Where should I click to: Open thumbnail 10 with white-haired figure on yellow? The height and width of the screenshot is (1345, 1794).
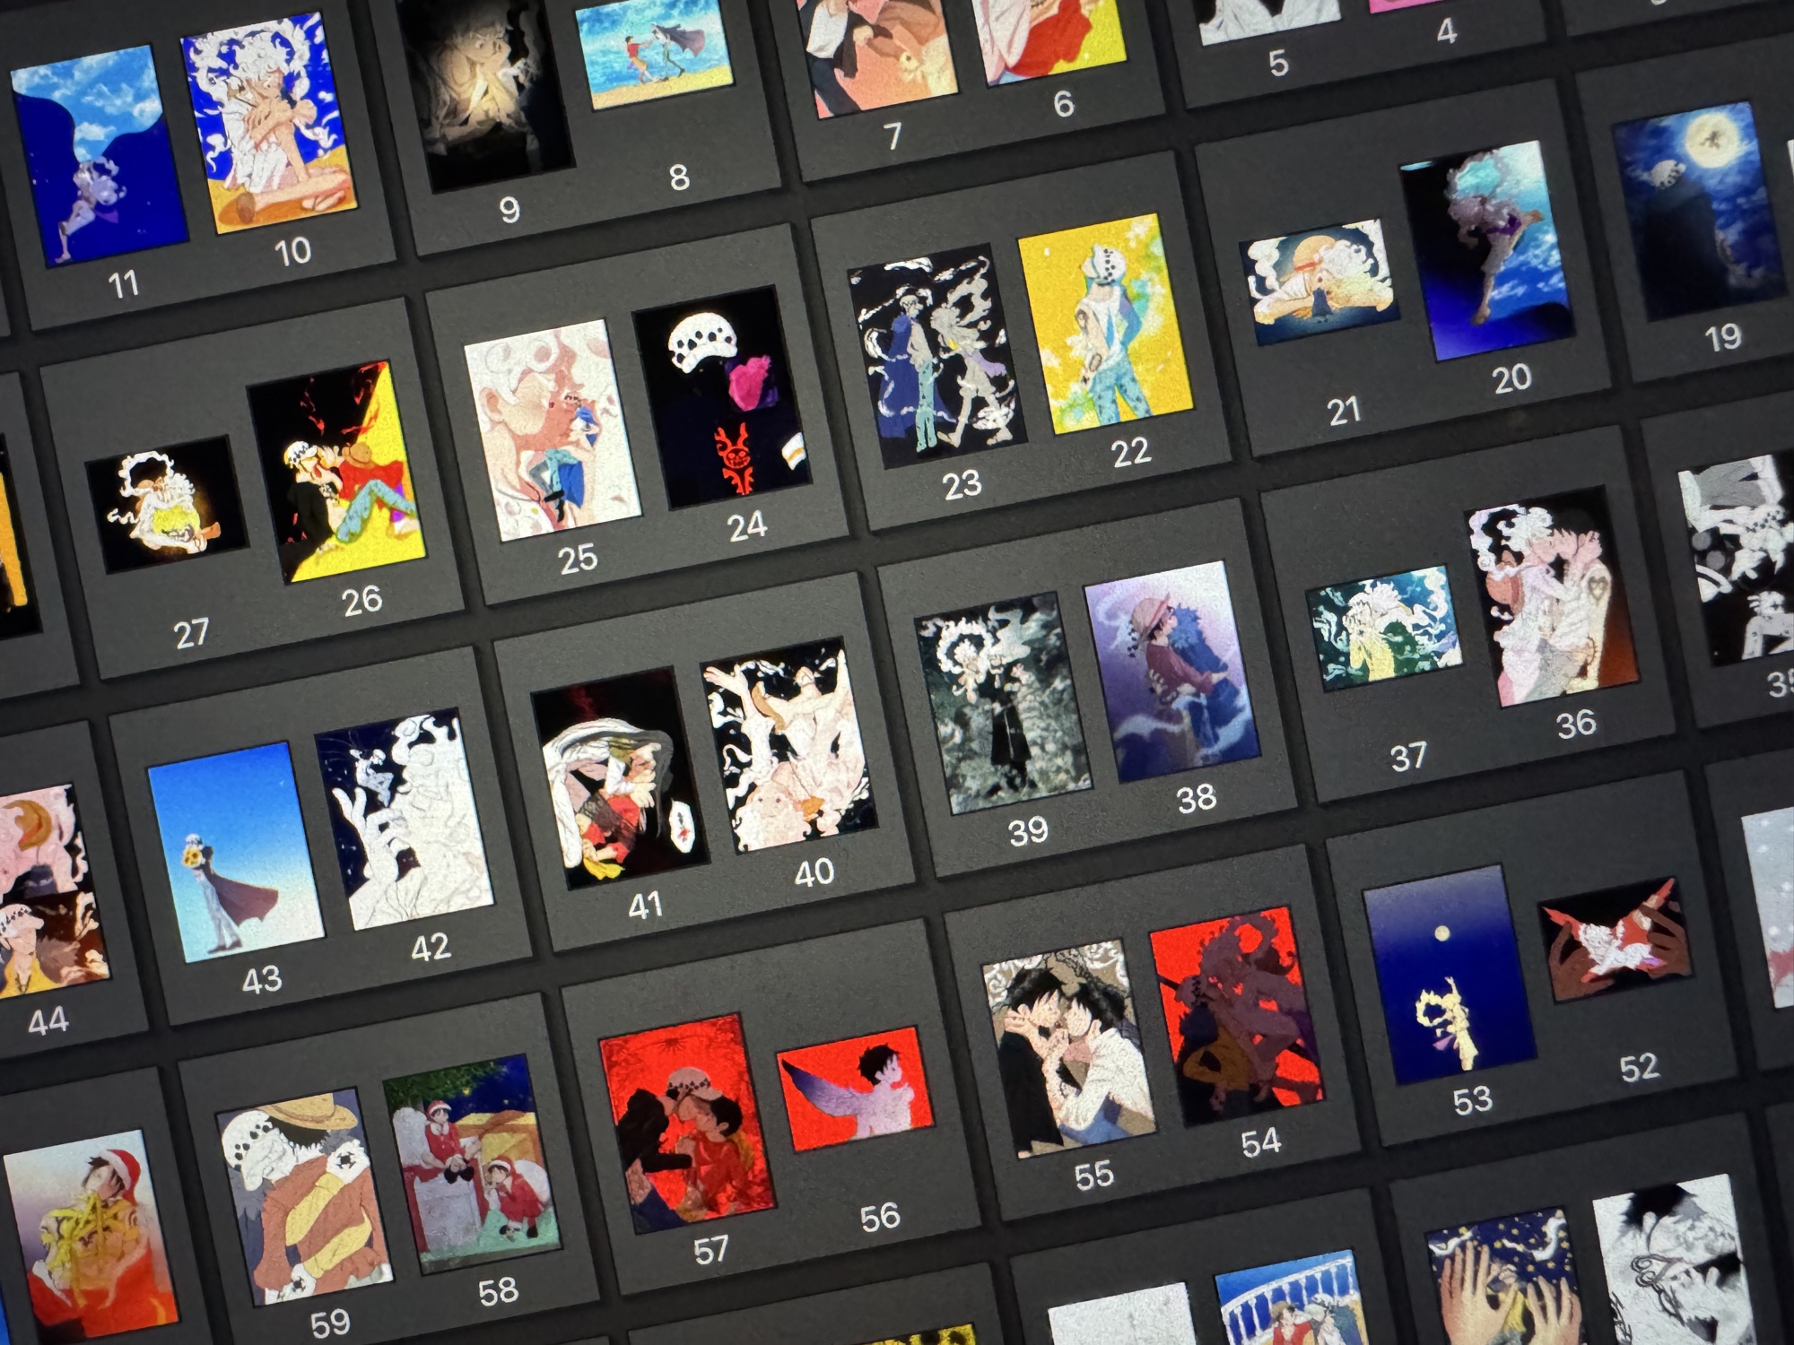tap(268, 125)
